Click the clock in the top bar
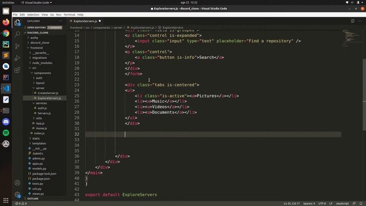This screenshot has height=206, width=366. pyautogui.click(x=189, y=2)
